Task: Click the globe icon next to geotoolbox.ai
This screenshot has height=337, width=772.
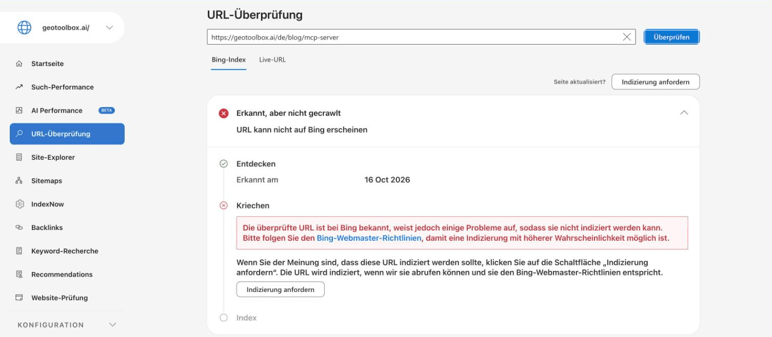Action: point(24,28)
